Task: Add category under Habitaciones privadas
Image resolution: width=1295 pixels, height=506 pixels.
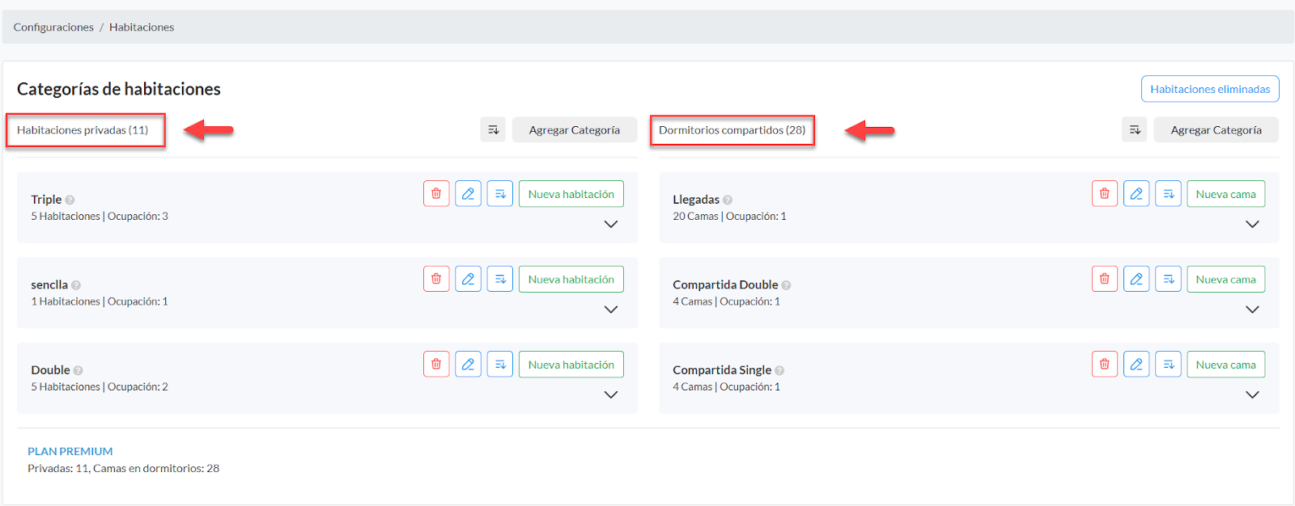Action: pos(575,129)
